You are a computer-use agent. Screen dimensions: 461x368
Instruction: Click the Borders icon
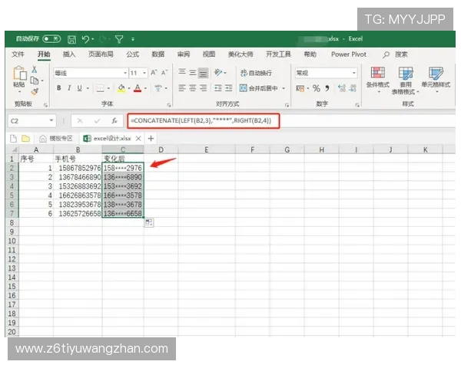(x=100, y=88)
